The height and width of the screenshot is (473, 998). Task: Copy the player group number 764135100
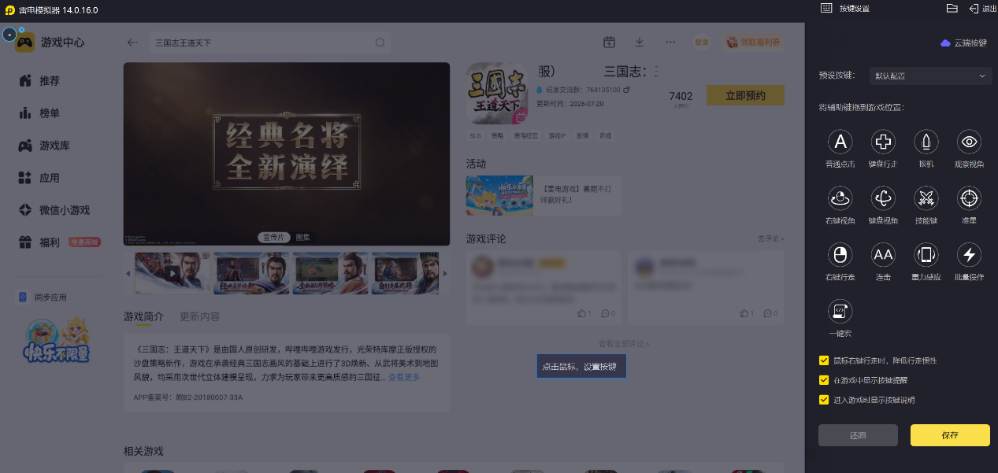(x=627, y=91)
